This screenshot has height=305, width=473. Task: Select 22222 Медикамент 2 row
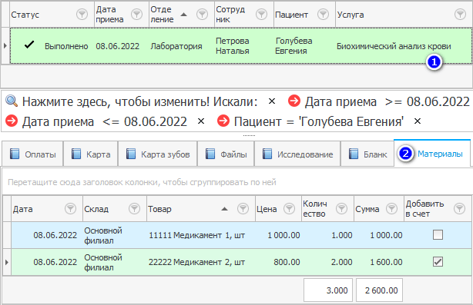(x=241, y=262)
